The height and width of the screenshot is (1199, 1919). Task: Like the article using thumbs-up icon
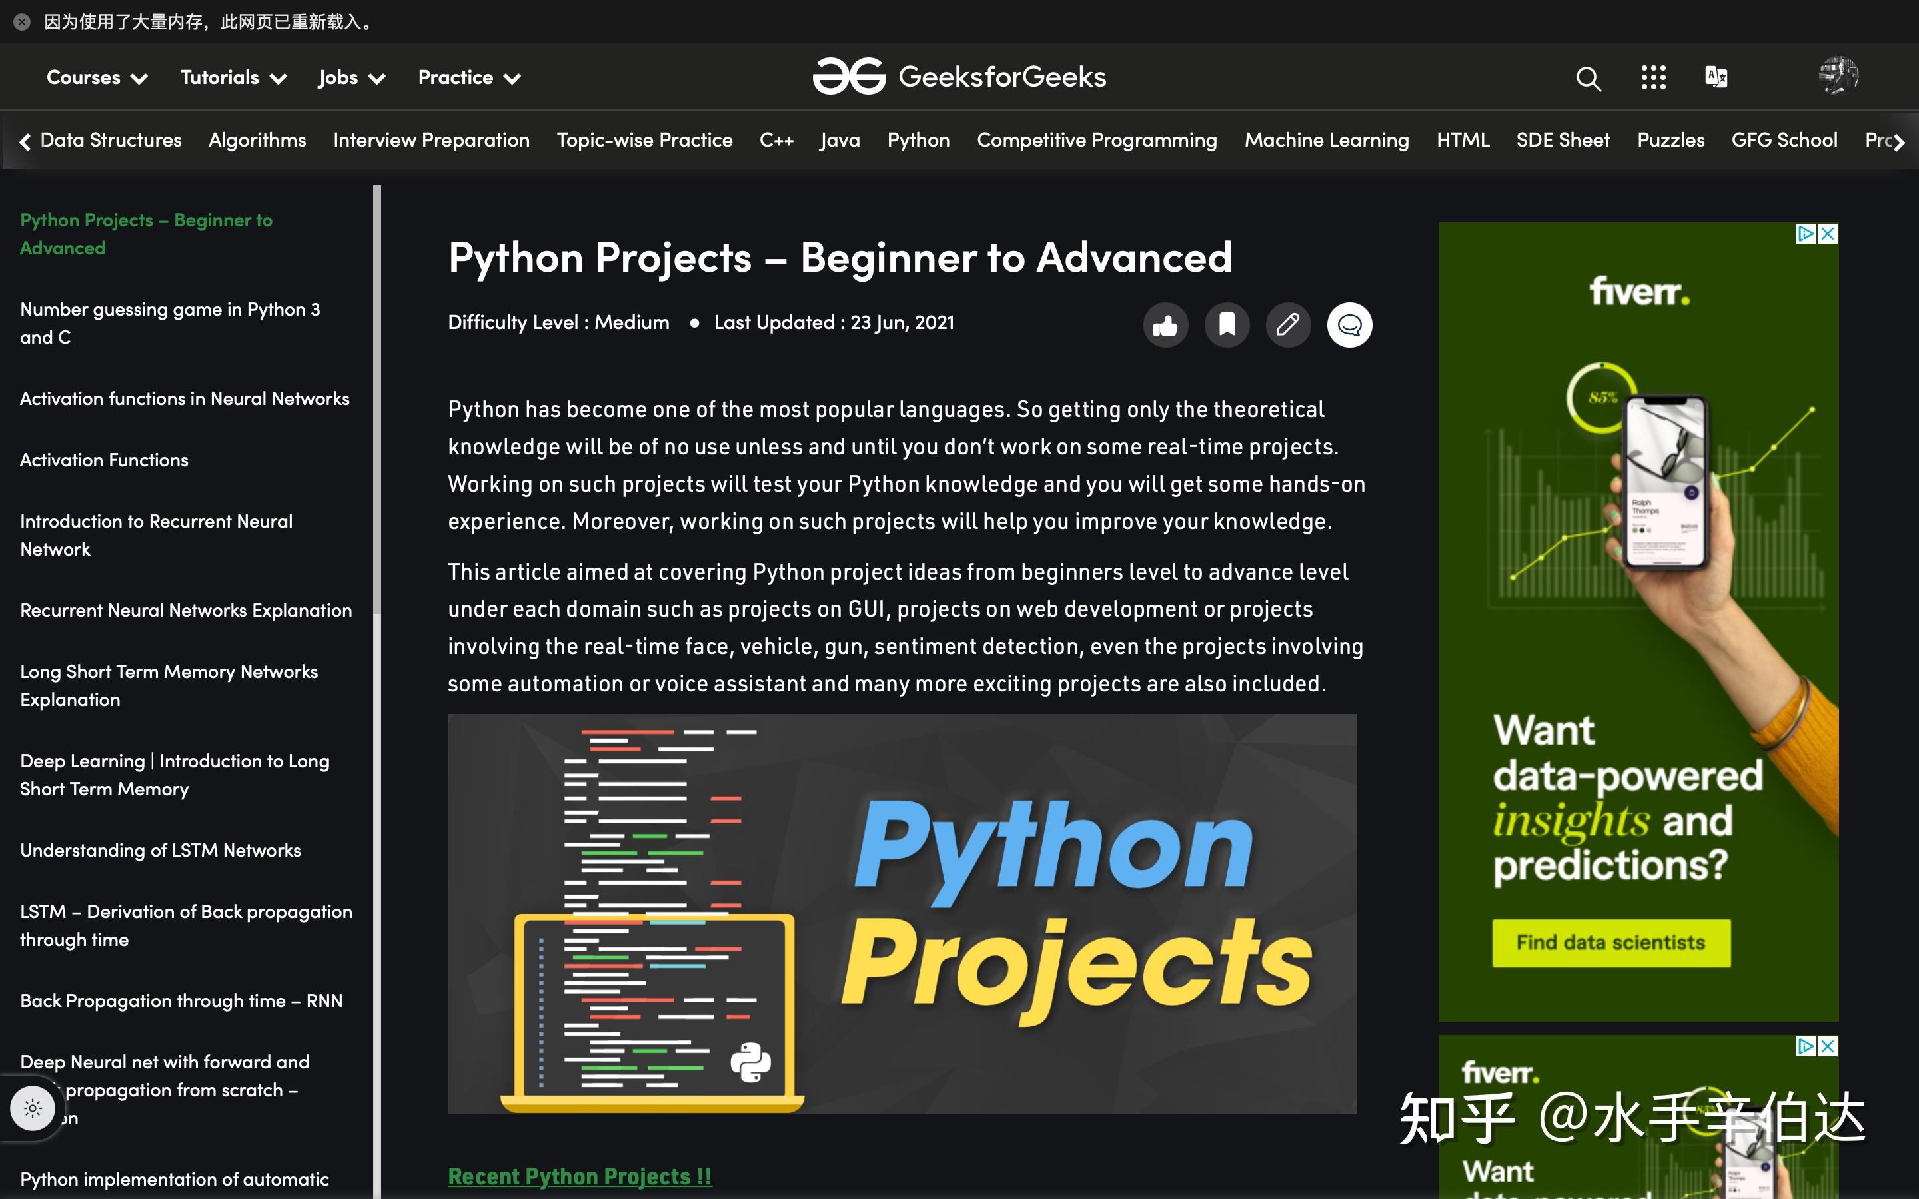[1165, 324]
